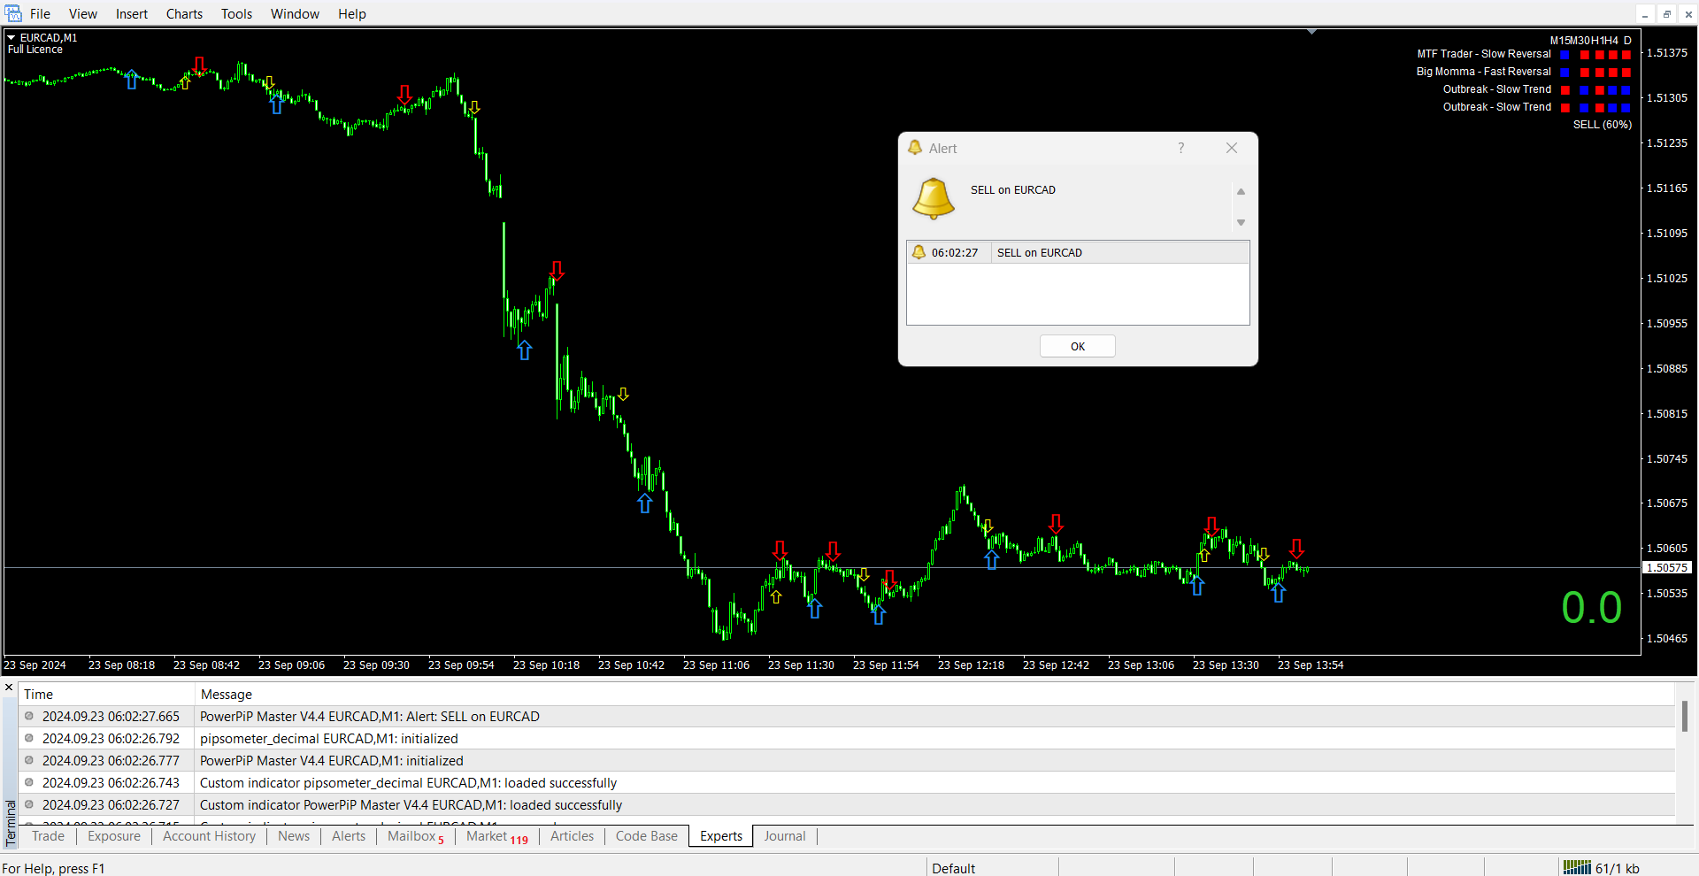Open the EURCAD,M1 chart dropdown triangle
The height and width of the screenshot is (876, 1699).
(12, 38)
